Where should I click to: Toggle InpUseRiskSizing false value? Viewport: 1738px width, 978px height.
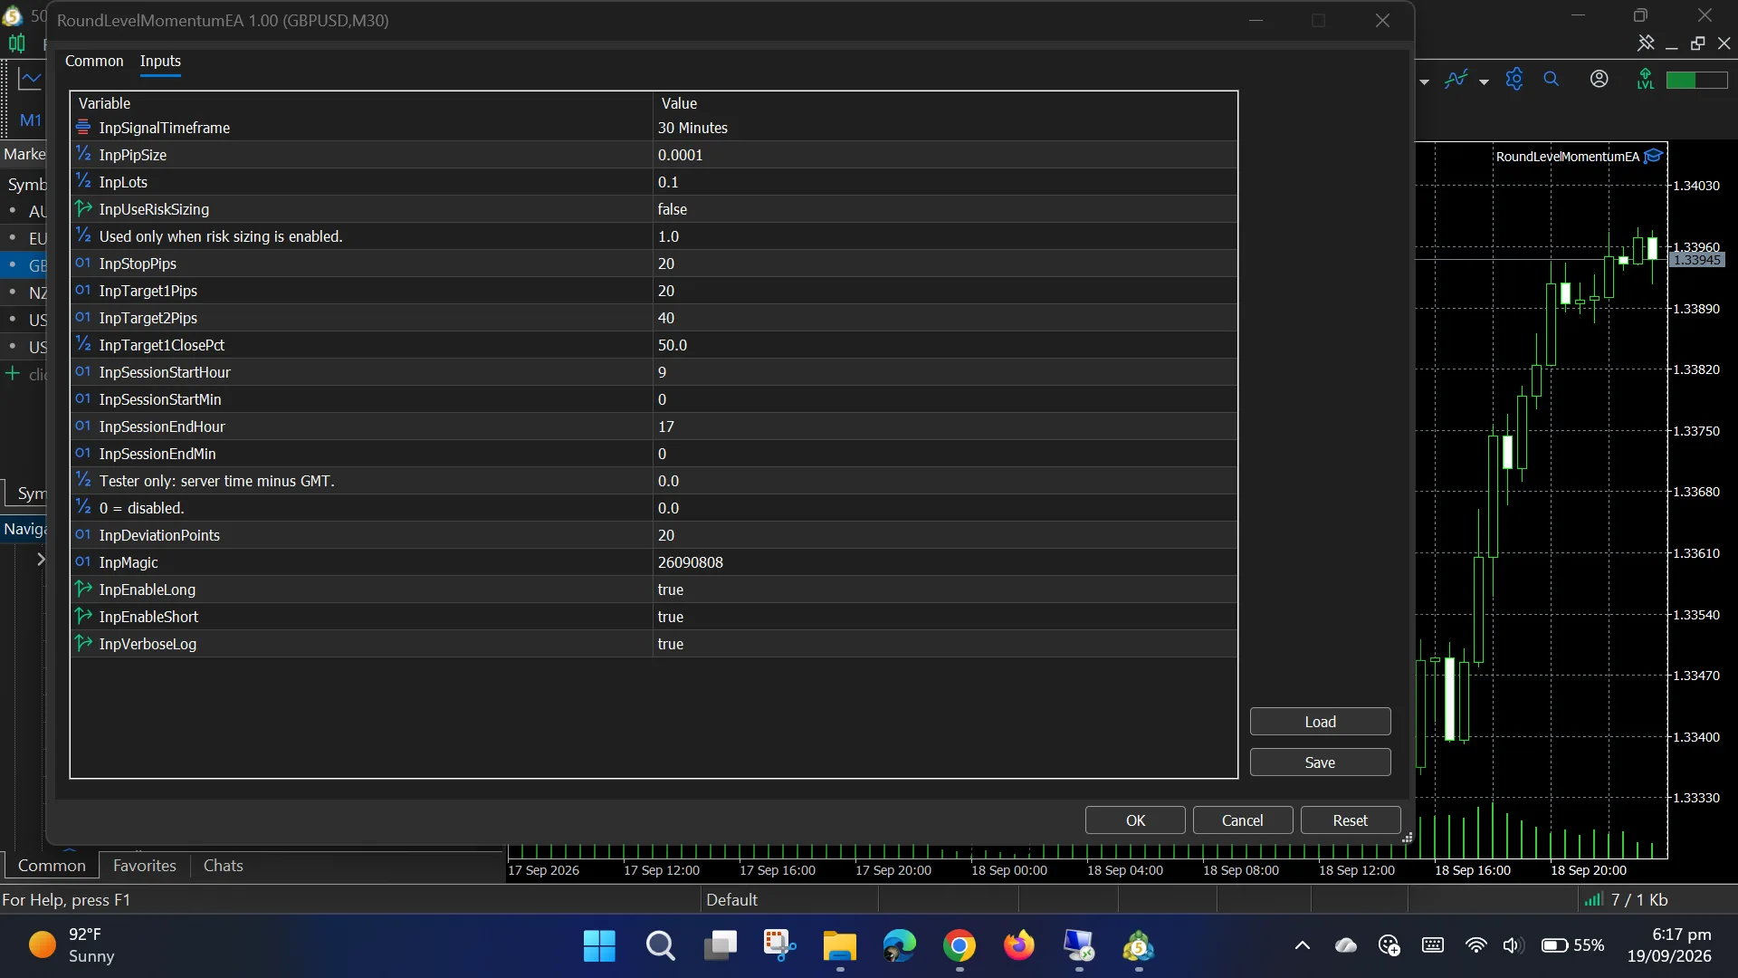(x=945, y=209)
